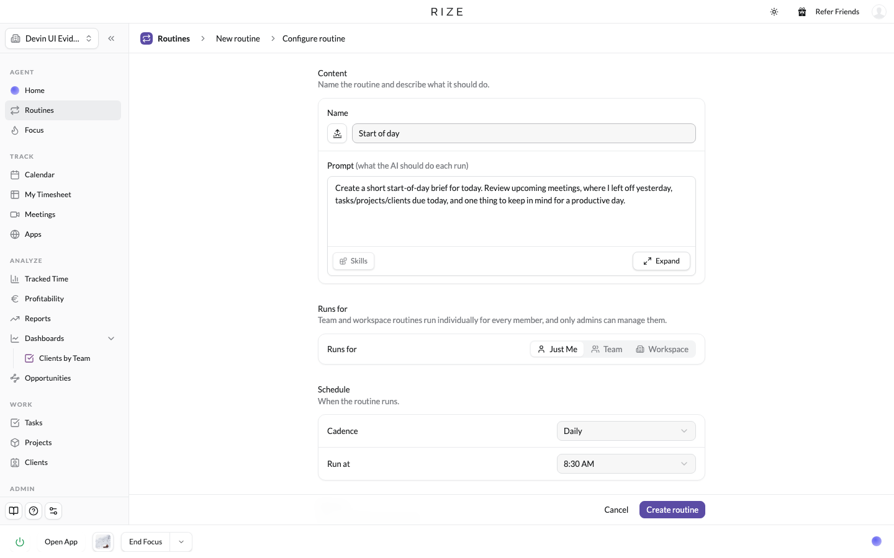
Task: Open Calendar in sidebar
Action: 63,175
